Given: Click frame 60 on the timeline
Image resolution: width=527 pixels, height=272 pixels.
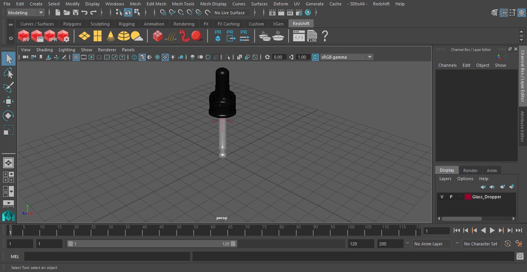Looking at the screenshot, I should pos(213,230).
